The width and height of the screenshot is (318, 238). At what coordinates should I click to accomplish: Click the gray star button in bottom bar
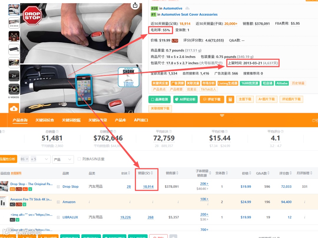pyautogui.click(x=173, y=236)
